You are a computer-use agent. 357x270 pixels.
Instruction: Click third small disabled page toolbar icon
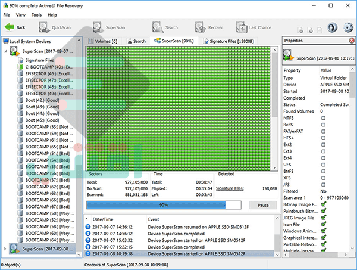pyautogui.click(x=320, y=30)
